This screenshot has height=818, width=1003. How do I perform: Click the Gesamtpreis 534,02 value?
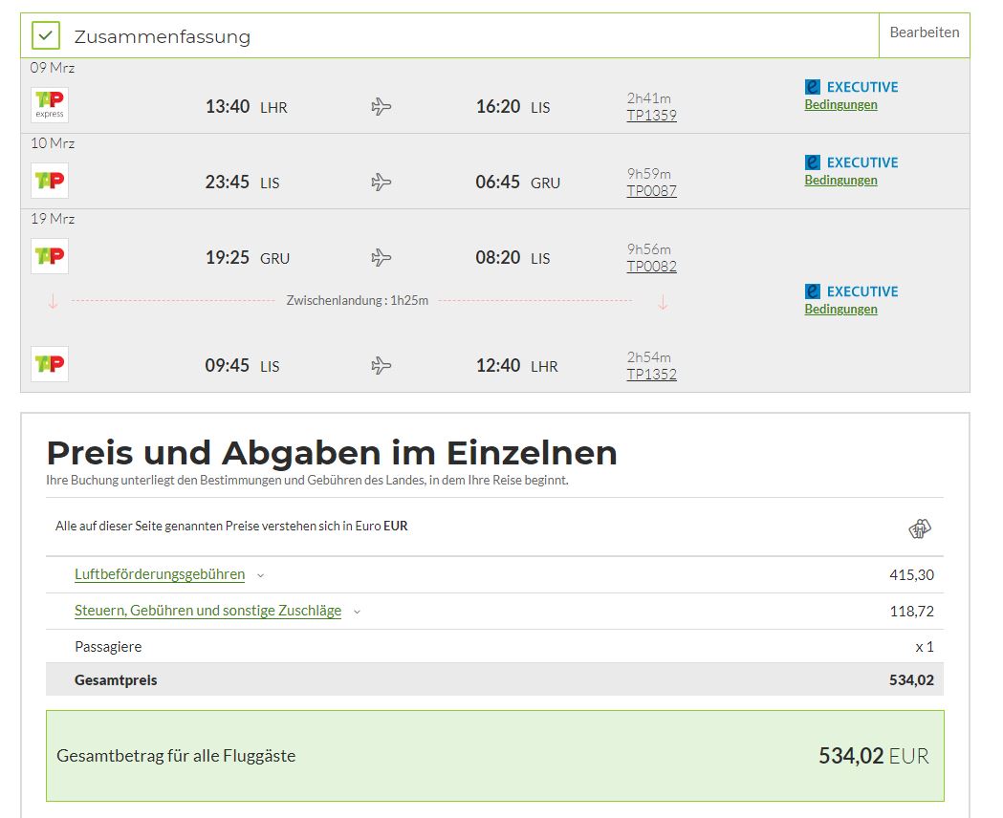pyautogui.click(x=911, y=680)
